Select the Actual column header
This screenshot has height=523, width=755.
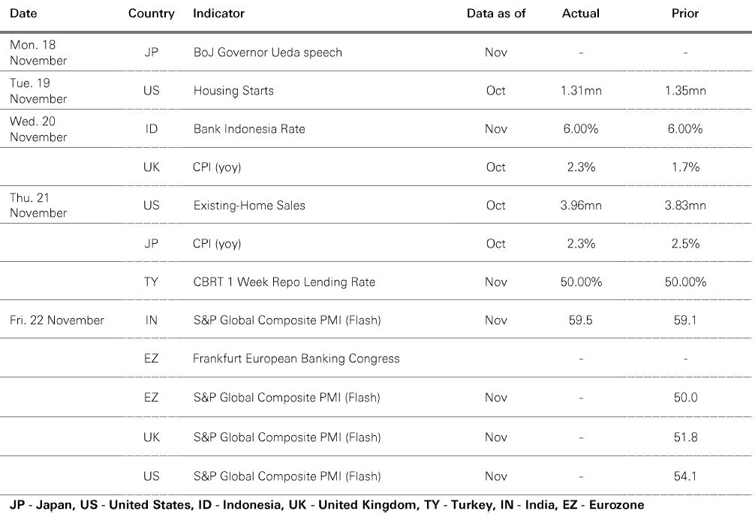tap(580, 14)
